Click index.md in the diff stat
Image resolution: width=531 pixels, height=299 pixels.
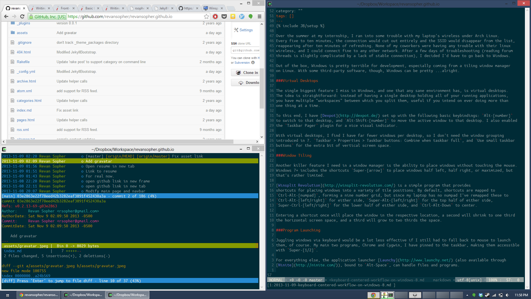click(x=13, y=251)
